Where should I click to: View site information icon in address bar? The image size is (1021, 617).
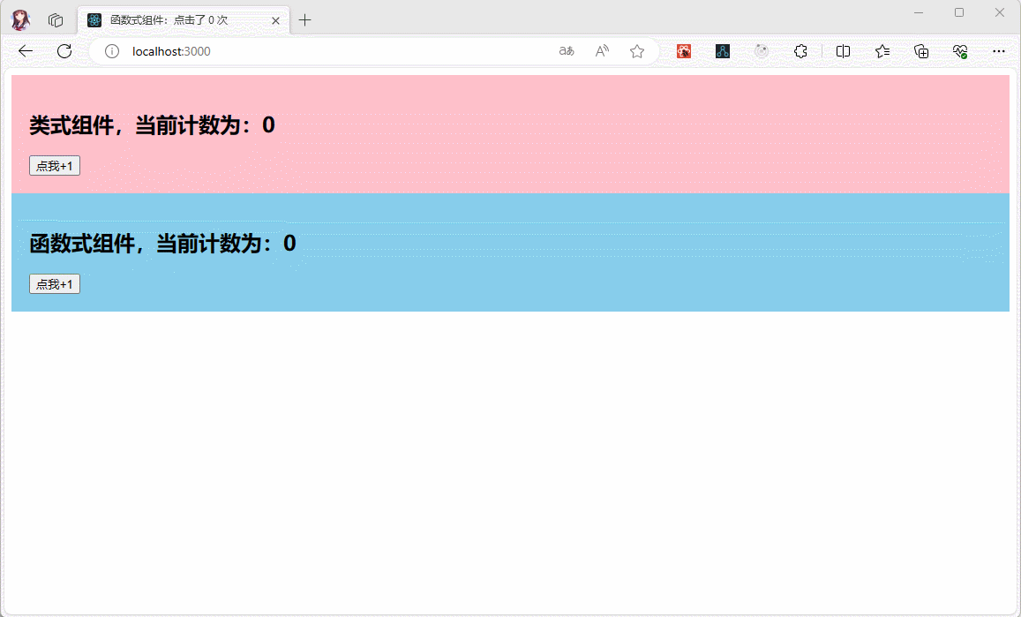click(x=112, y=51)
